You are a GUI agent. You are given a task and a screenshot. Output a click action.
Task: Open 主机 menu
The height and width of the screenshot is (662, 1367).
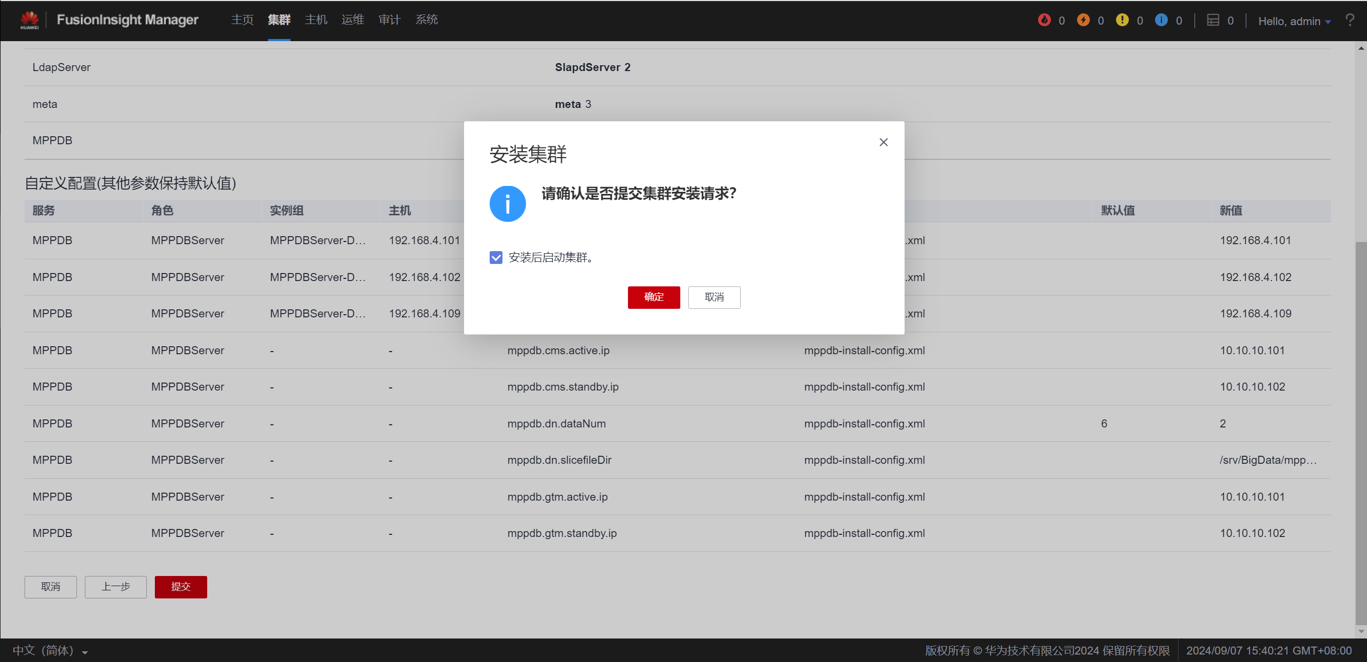(x=316, y=20)
